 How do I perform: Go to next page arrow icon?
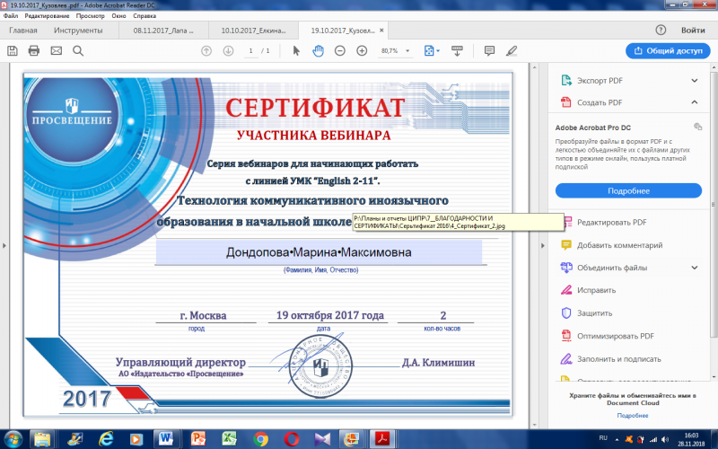(x=228, y=51)
